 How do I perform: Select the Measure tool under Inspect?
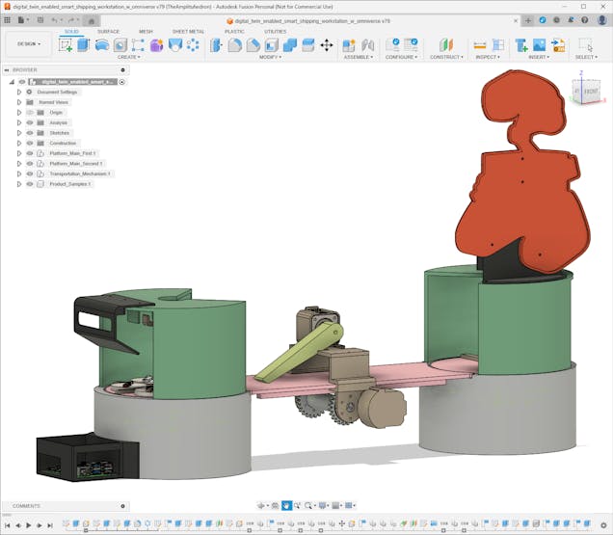click(x=479, y=44)
